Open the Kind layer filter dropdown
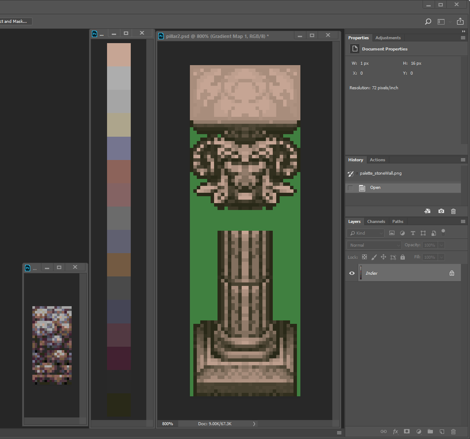This screenshot has height=439, width=470. 366,233
